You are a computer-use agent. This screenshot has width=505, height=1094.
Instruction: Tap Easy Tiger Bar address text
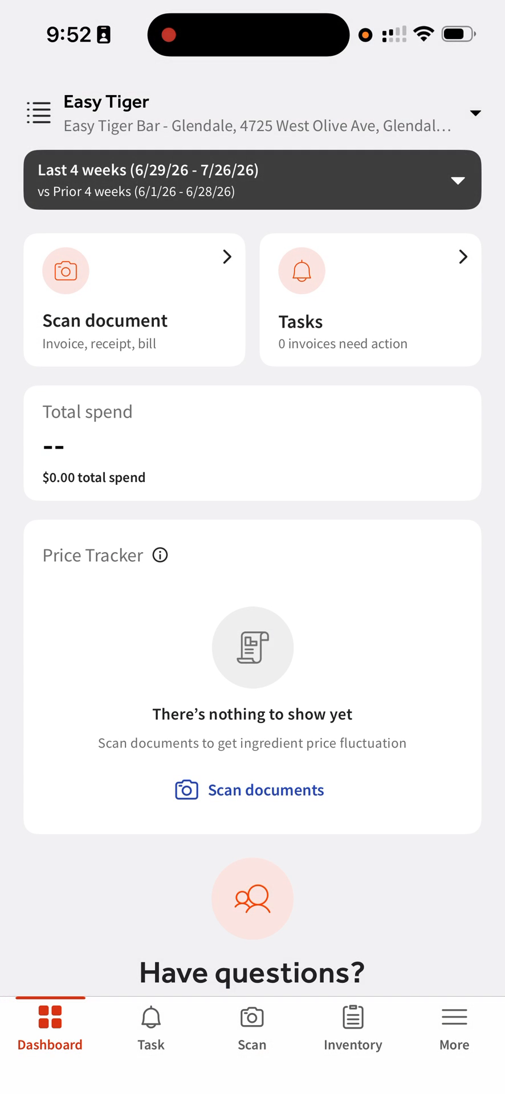click(257, 126)
